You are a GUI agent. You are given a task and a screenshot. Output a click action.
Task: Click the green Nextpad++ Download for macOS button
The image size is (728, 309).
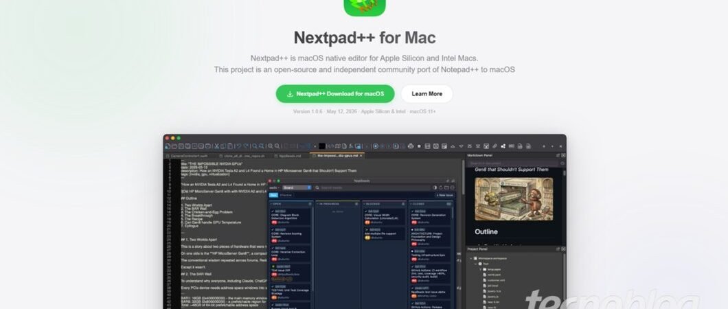[334, 93]
